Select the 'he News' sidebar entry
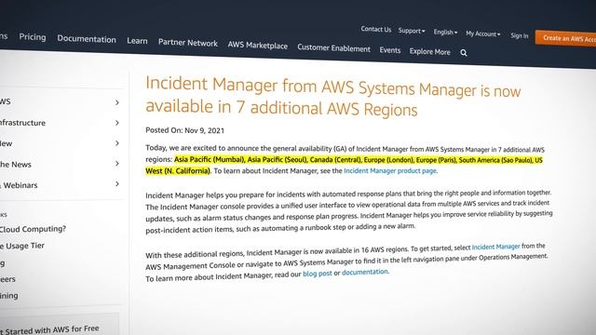Image resolution: width=596 pixels, height=335 pixels. click(x=16, y=165)
